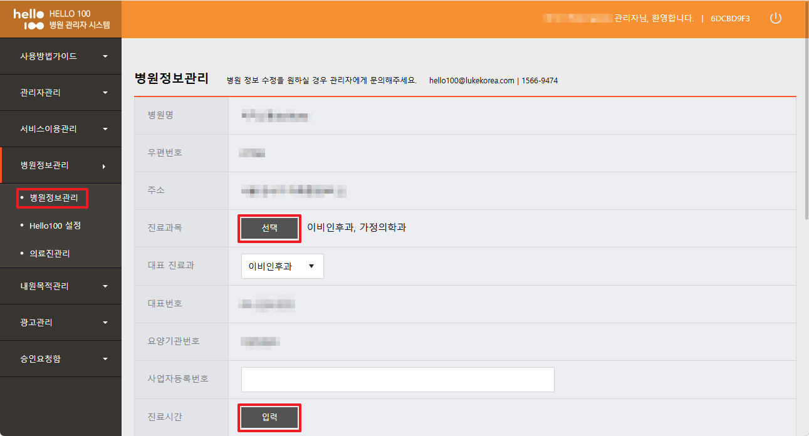Viewport: 809px width, 436px height.
Task: Click the 6DCBD9F3 code in header
Action: click(730, 19)
